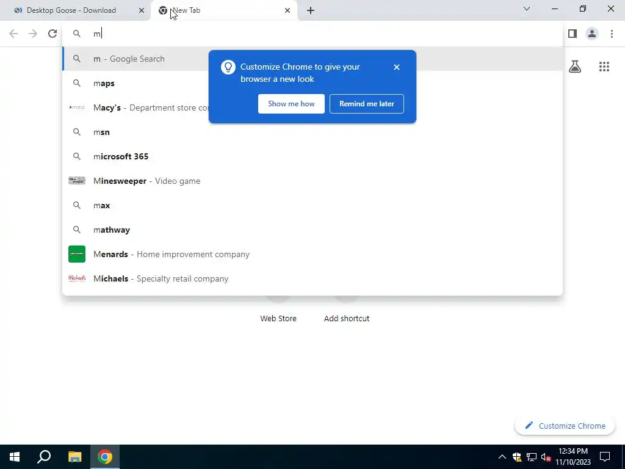Click the muted volume tray icon
The height and width of the screenshot is (469, 625).
546,457
